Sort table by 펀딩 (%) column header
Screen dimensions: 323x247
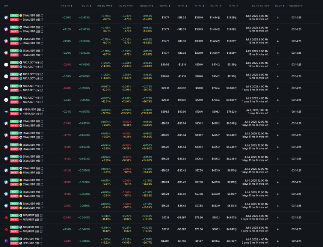85,6
